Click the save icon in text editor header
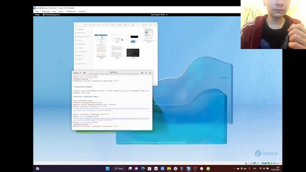 coord(142,73)
